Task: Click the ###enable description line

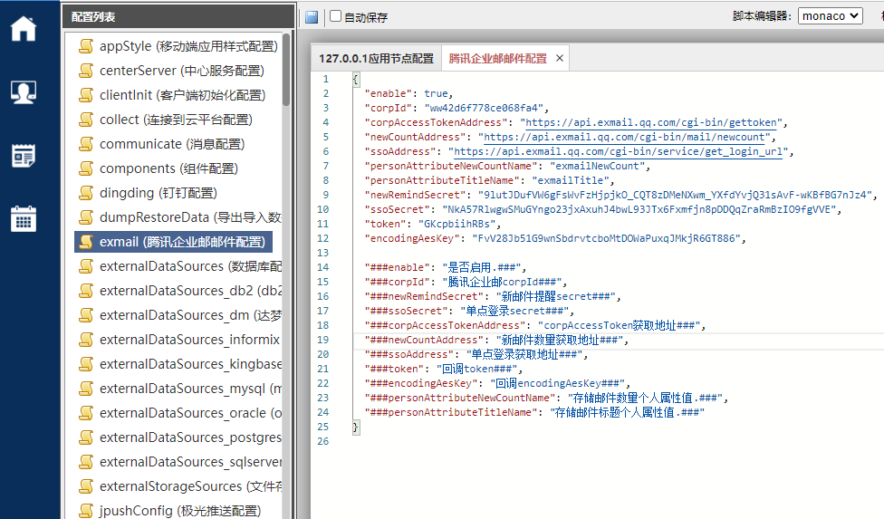Action: pos(446,267)
